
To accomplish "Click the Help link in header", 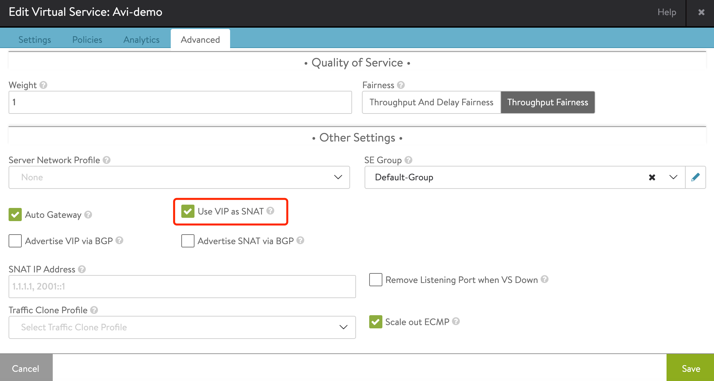I will (x=667, y=12).
